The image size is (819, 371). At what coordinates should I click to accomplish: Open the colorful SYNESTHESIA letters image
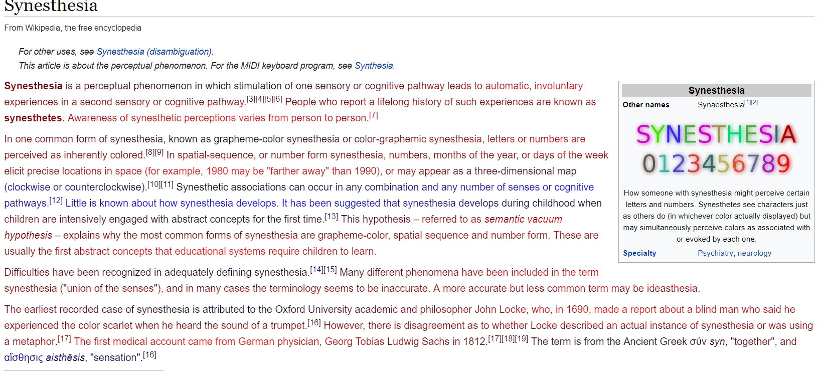click(716, 134)
